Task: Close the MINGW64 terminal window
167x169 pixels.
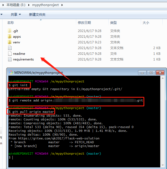Action: pyautogui.click(x=160, y=73)
